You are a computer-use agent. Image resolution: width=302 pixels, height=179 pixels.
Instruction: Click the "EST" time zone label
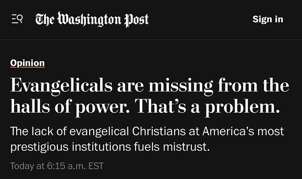[x=95, y=166]
